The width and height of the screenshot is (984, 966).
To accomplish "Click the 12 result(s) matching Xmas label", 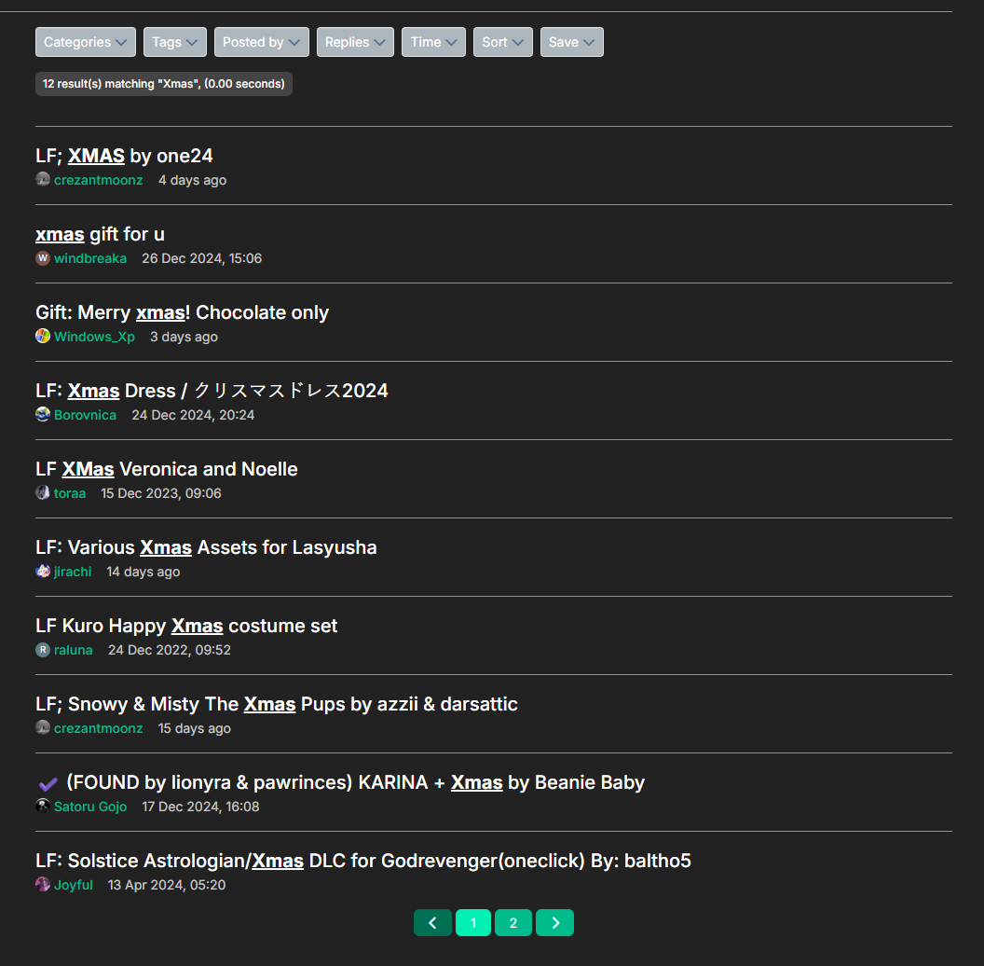I will (x=164, y=84).
